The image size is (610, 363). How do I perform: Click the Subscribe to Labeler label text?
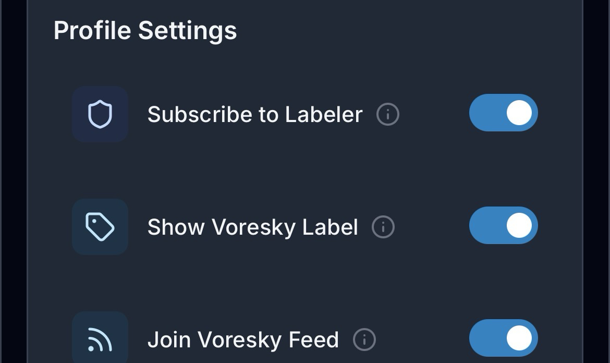[x=254, y=114]
